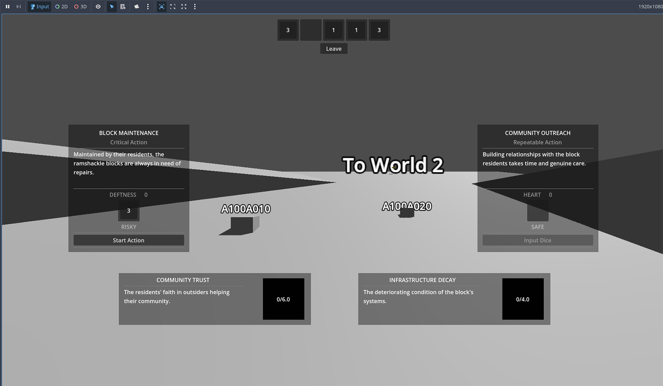Click the Repeatable Action subtitle
The width and height of the screenshot is (663, 386).
[x=537, y=142]
